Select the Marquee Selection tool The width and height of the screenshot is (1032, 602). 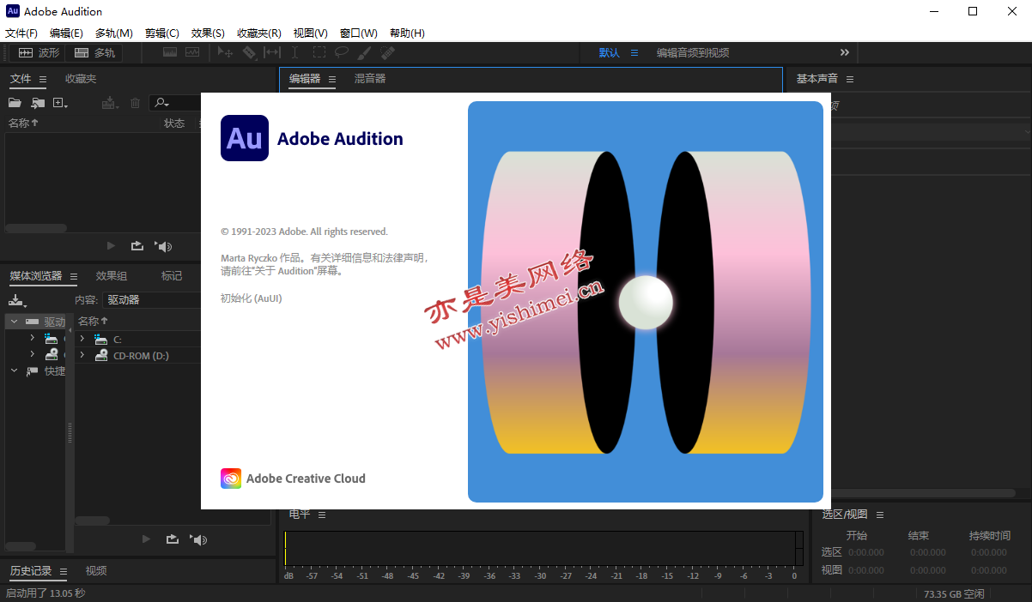[x=319, y=52]
